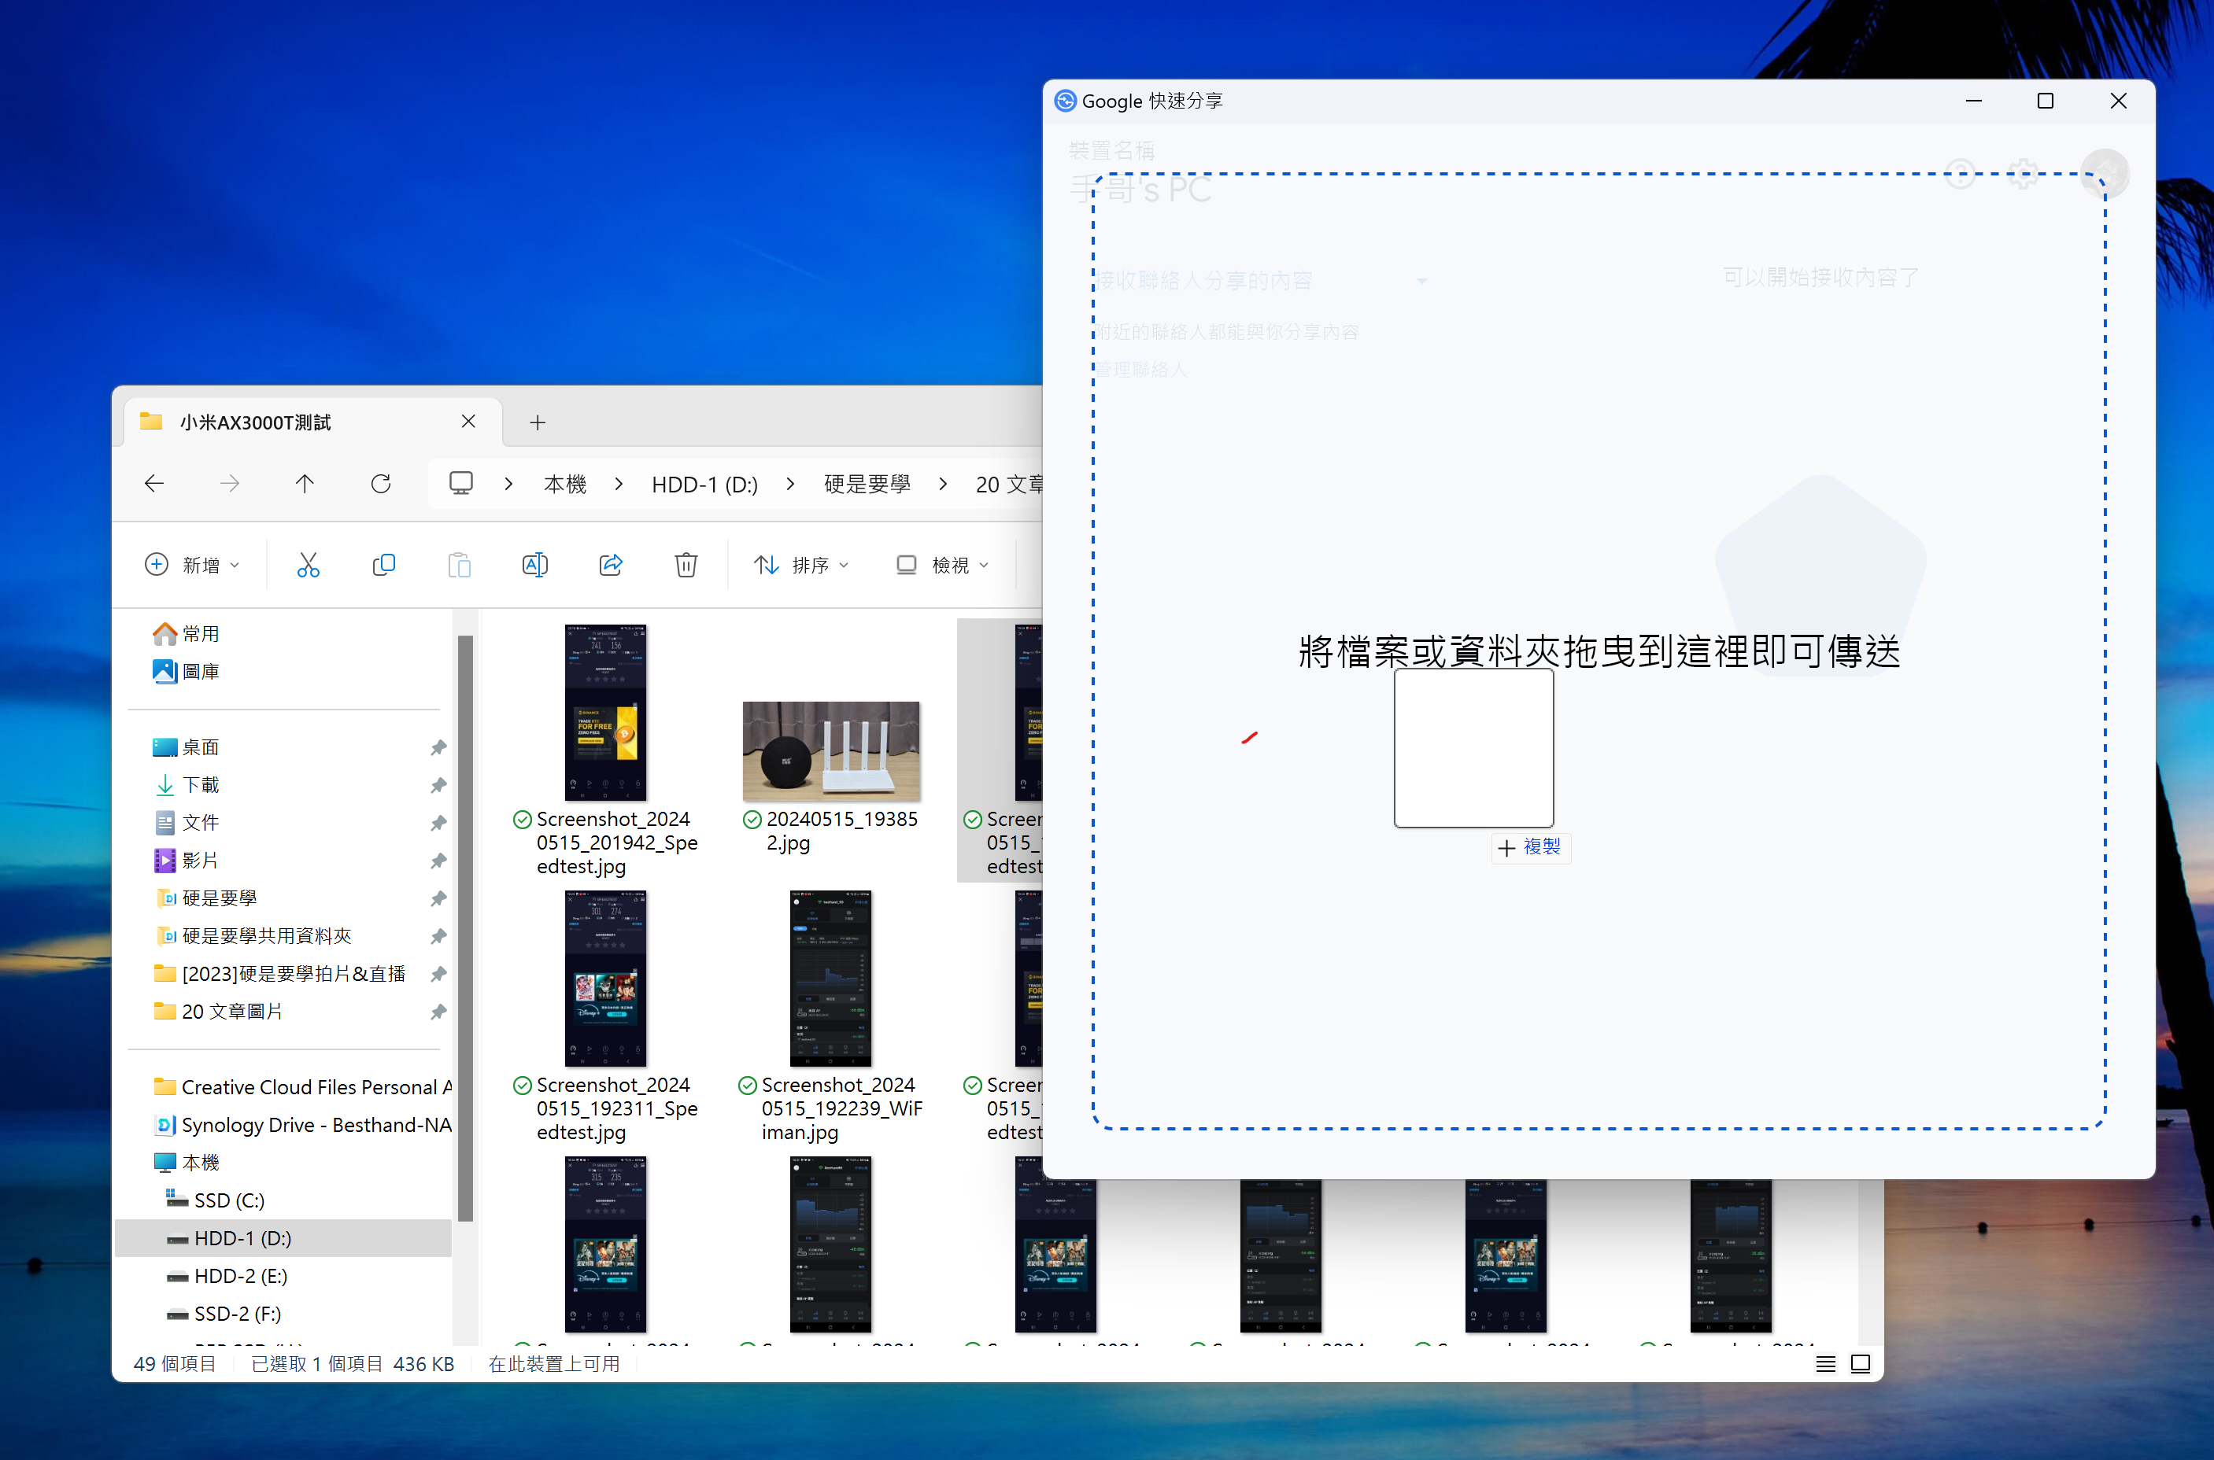The image size is (2214, 1460).
Task: Click the Copy icon in toolbar
Action: click(x=384, y=564)
